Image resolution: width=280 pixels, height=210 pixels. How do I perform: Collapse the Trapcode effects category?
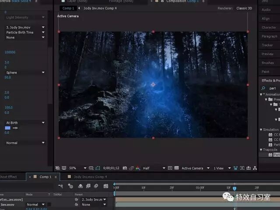(x=261, y=150)
